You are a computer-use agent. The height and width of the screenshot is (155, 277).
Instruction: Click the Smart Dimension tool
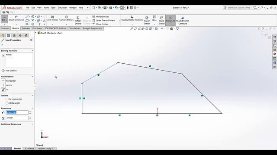coord(16,18)
